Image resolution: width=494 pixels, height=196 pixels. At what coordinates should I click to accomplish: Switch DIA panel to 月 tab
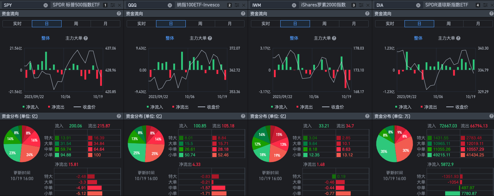click(478, 24)
